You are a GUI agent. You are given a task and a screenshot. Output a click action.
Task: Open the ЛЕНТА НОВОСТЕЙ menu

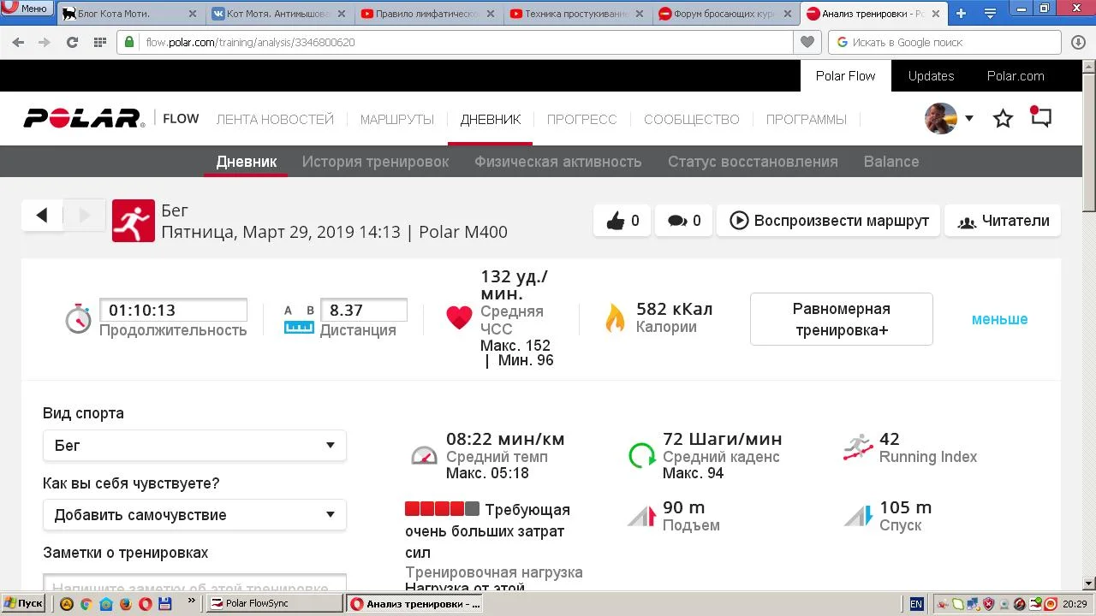pyautogui.click(x=275, y=120)
